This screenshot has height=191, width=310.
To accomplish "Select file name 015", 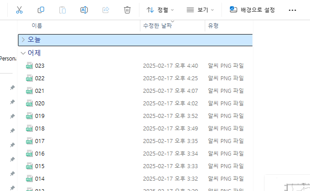I will 40,166.
